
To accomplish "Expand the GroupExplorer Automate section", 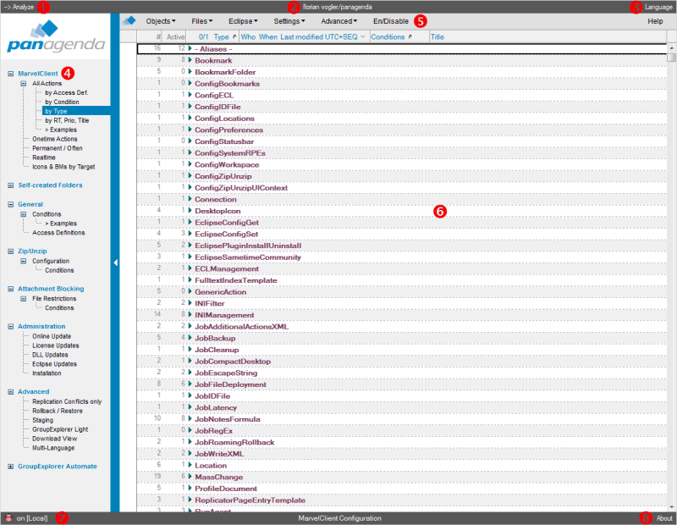I will (x=10, y=466).
